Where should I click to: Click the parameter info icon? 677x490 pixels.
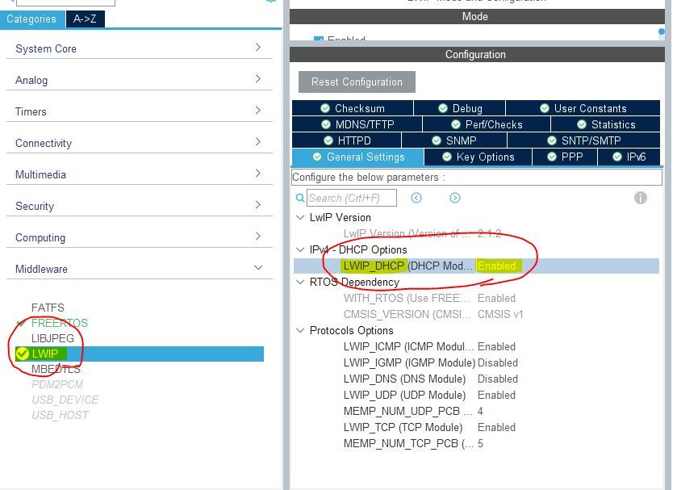click(641, 198)
